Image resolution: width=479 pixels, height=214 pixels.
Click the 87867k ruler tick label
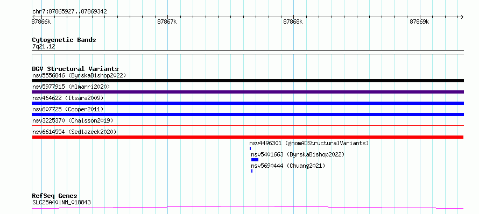click(x=167, y=22)
